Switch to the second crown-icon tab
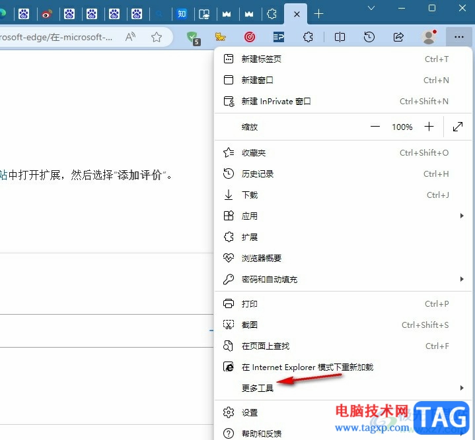The image size is (475, 440). (x=249, y=14)
